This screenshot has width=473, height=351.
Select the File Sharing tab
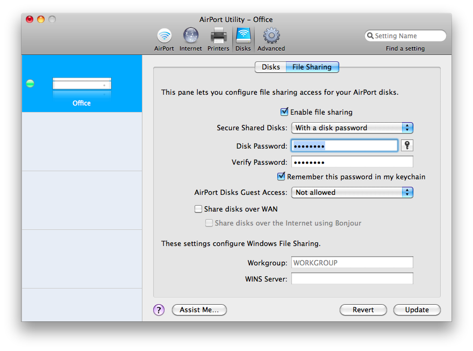coord(312,67)
